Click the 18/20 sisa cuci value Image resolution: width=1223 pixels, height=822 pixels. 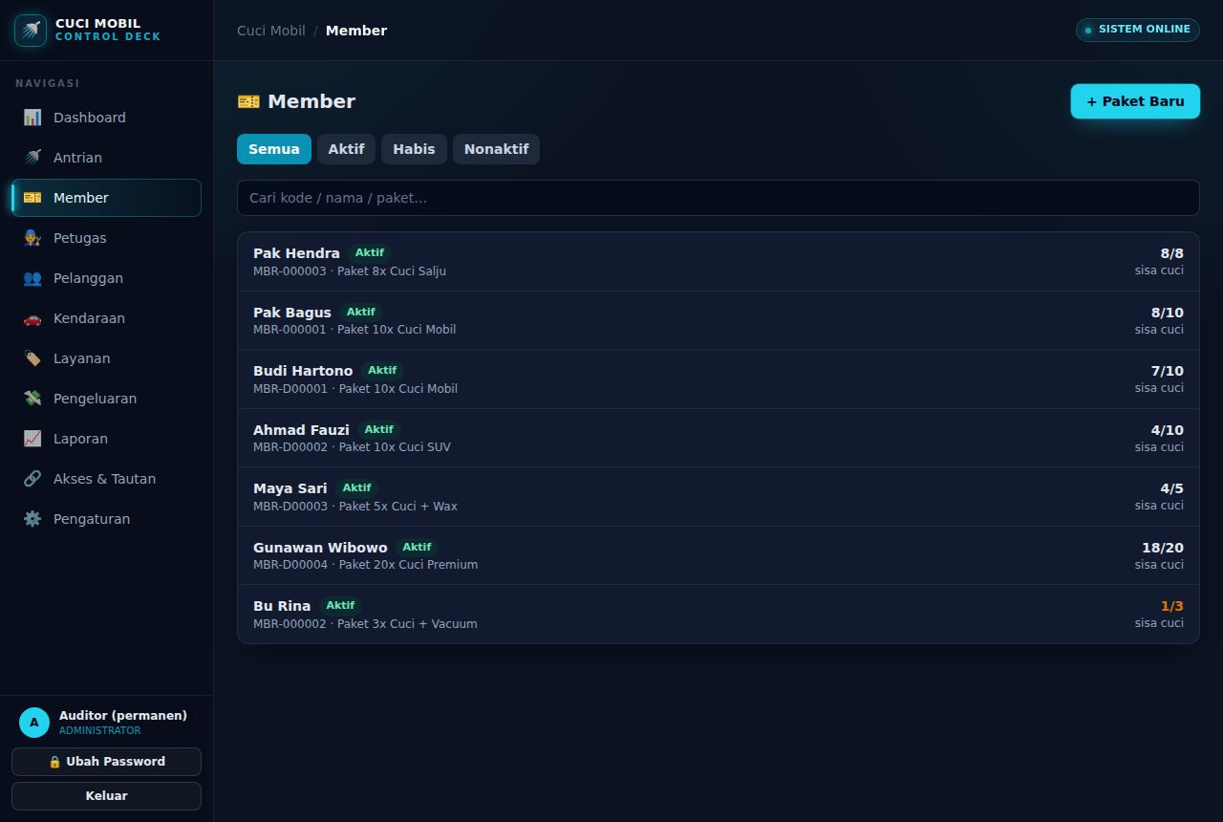pos(1163,548)
